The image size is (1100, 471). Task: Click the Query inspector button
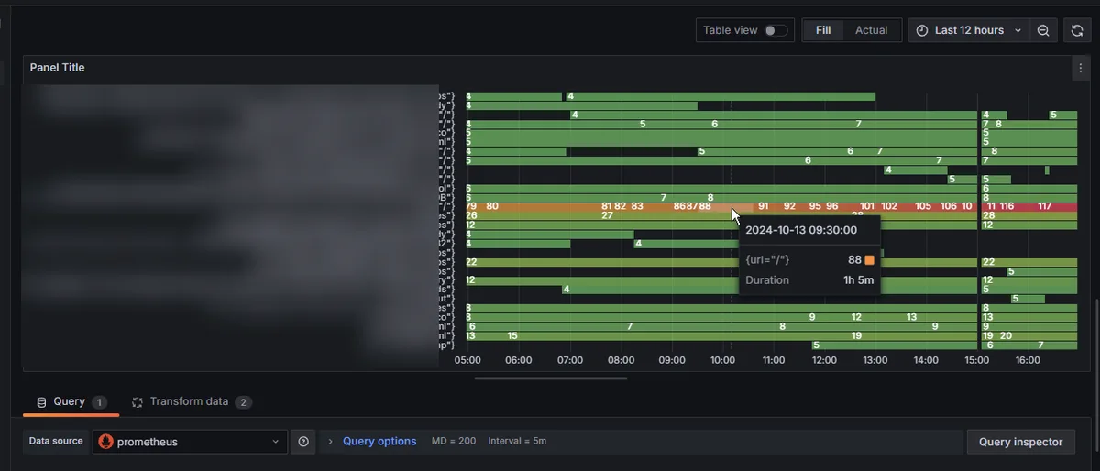tap(1020, 442)
